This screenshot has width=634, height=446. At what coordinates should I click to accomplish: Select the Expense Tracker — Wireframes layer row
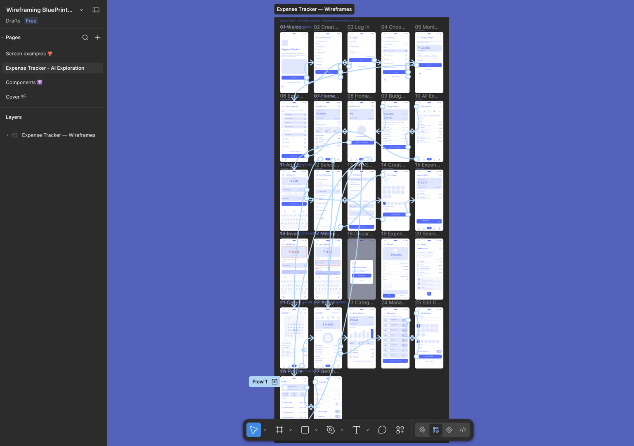53,135
